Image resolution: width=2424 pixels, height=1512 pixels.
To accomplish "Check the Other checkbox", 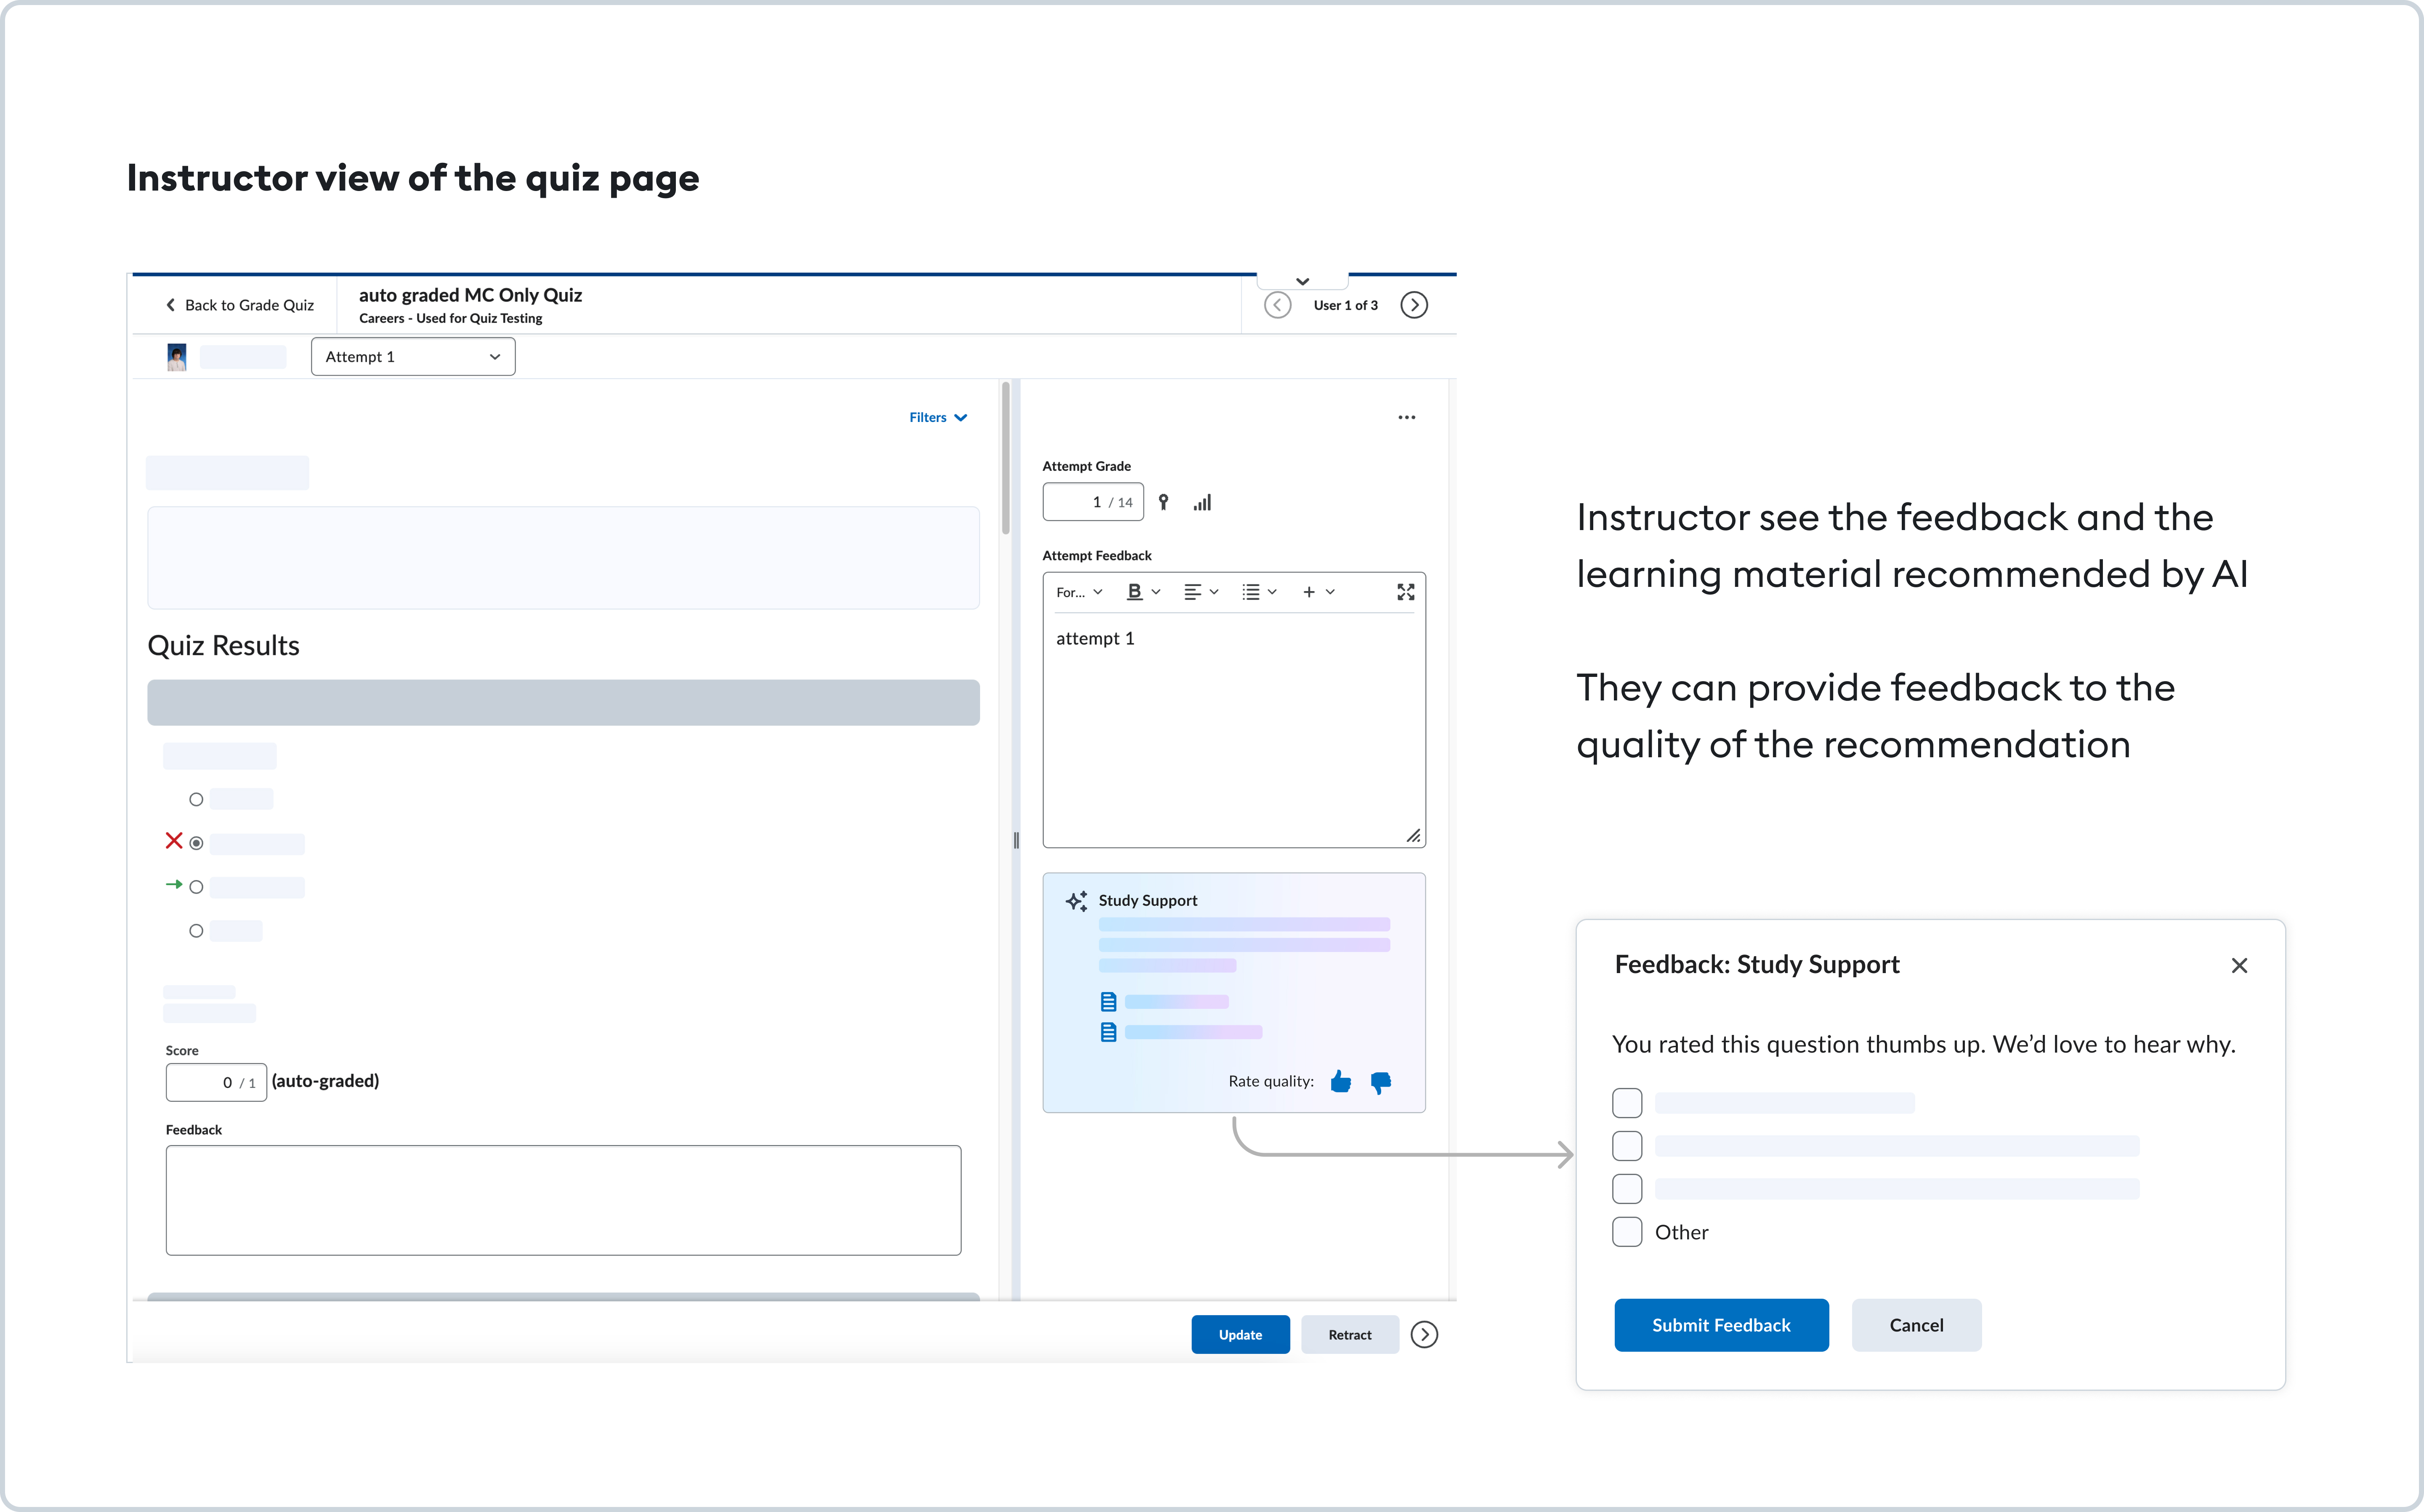I will (x=1627, y=1232).
